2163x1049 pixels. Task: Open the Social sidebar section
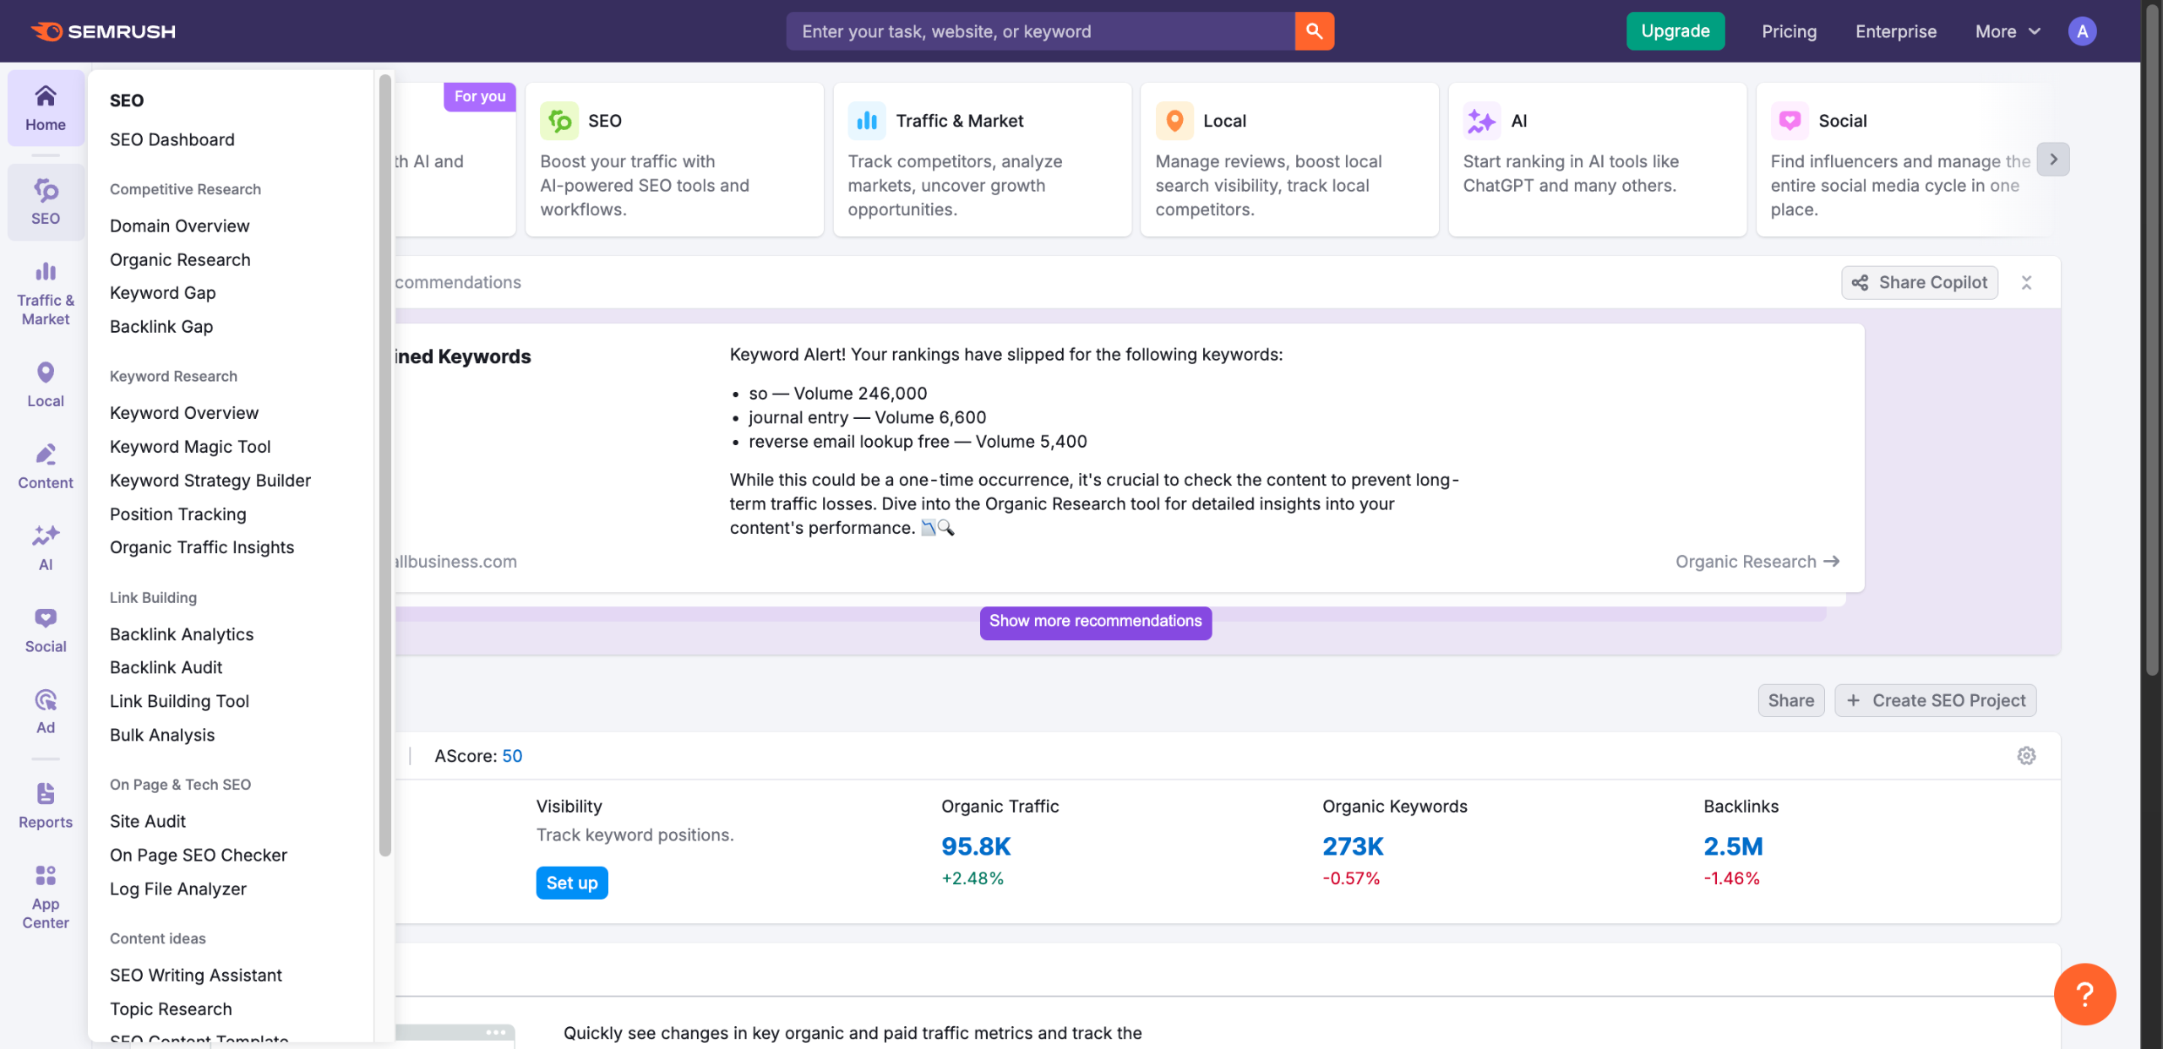coord(46,630)
